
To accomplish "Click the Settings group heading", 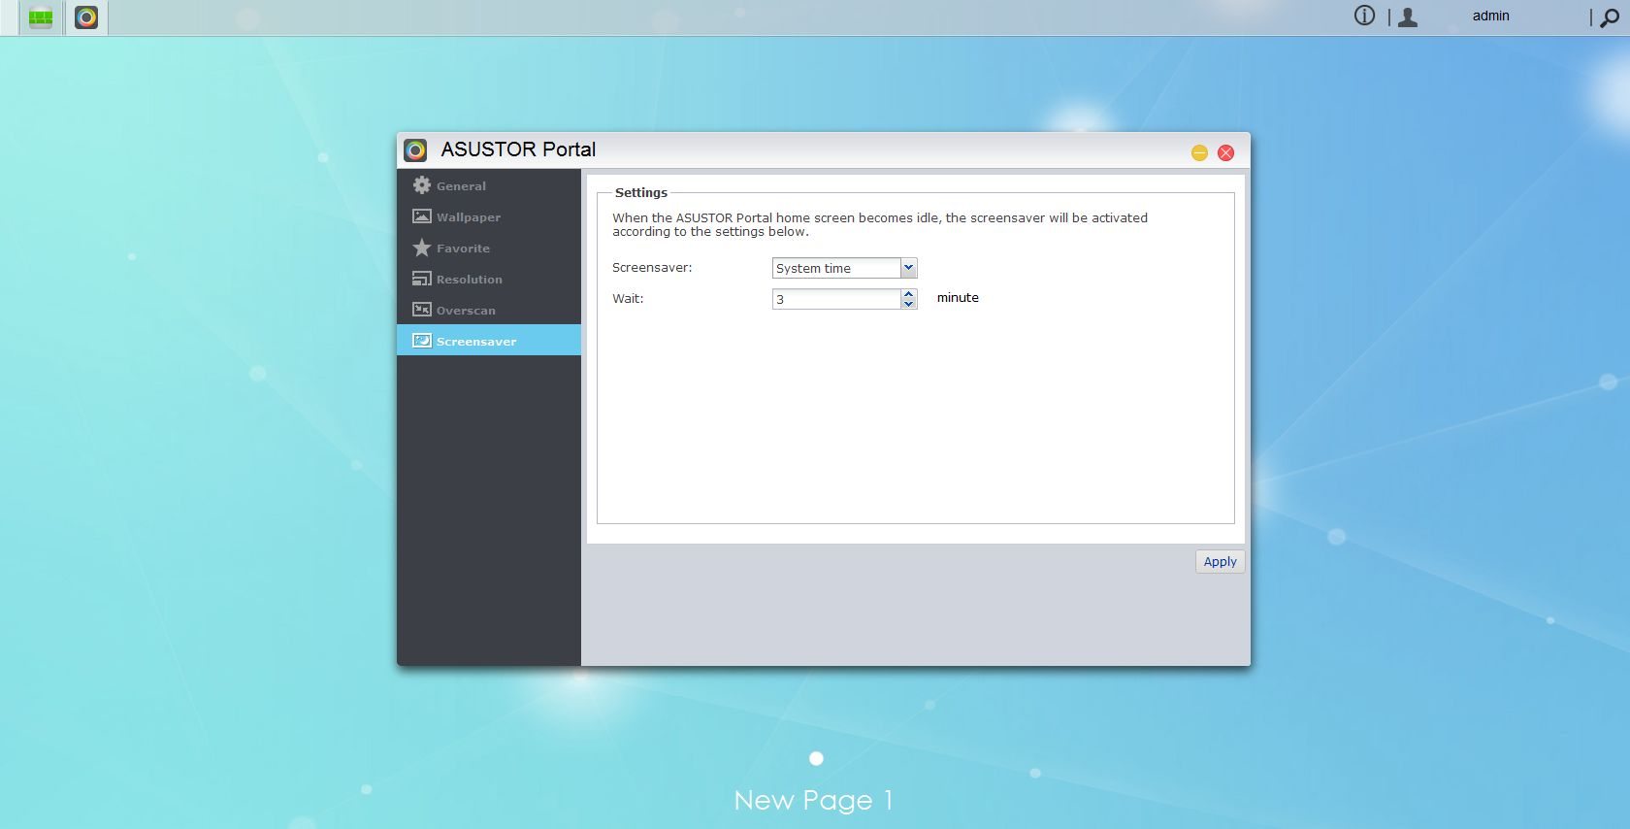I will pyautogui.click(x=641, y=192).
